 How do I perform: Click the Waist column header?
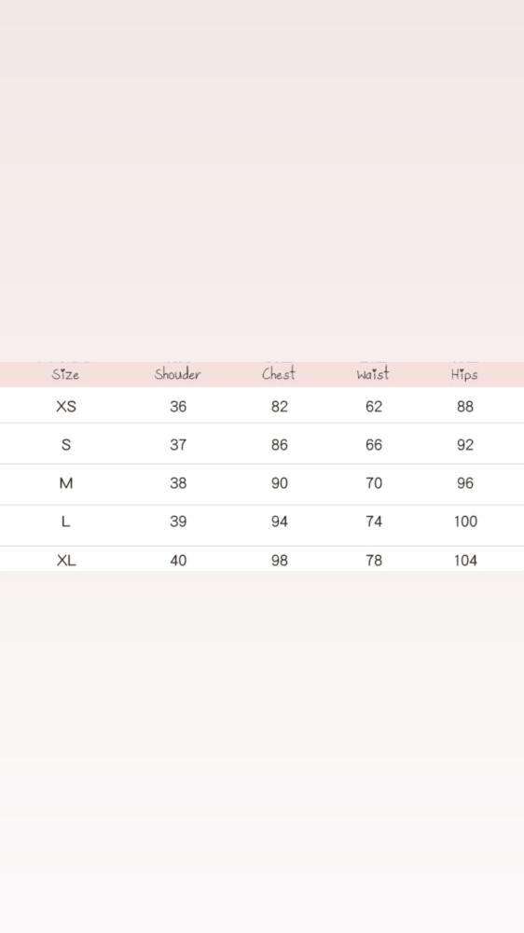(373, 374)
